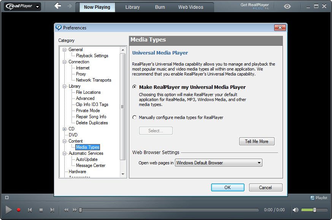Viewport: 332px width, 220px height.
Task: Mute audio with the speaker icon
Action: coord(295,210)
